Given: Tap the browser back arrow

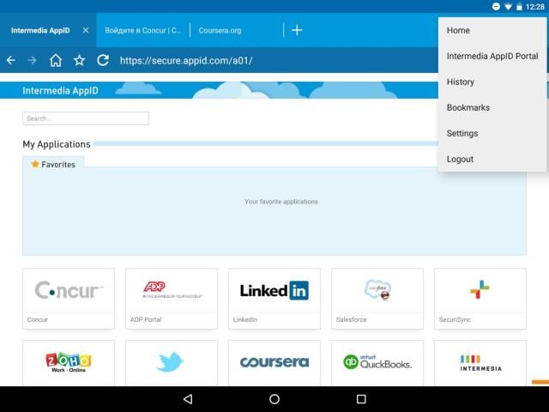Looking at the screenshot, I should [x=11, y=60].
